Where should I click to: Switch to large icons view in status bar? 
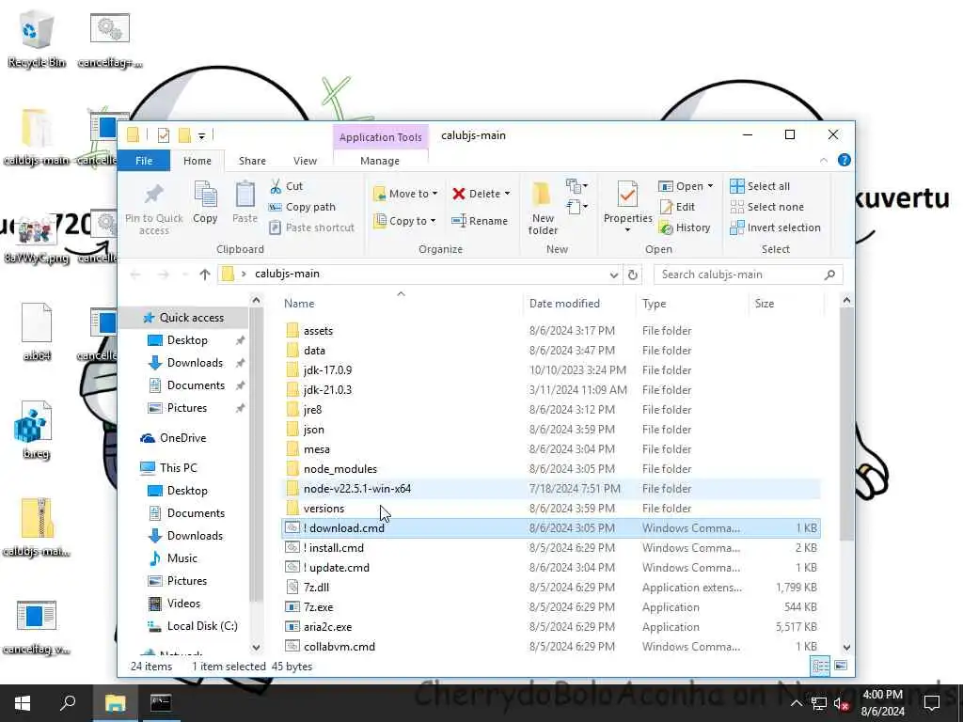tap(841, 667)
